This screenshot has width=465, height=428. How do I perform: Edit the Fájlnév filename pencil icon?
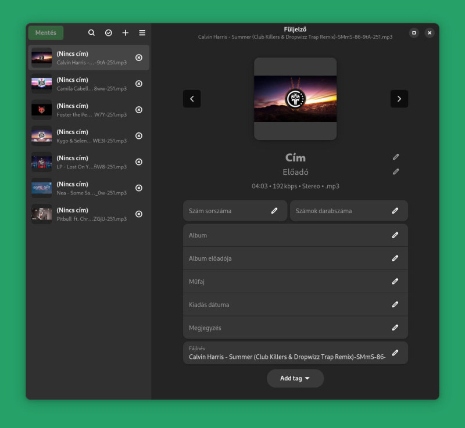pos(395,353)
